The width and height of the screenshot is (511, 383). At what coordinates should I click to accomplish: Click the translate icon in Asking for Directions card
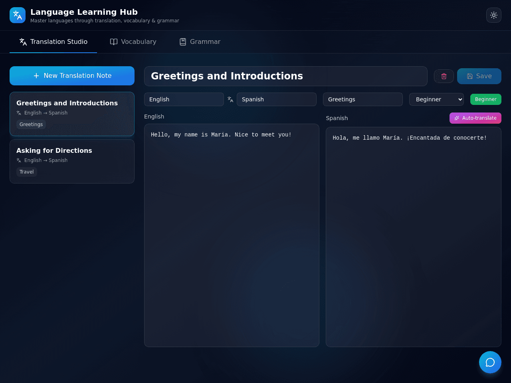tap(19, 160)
